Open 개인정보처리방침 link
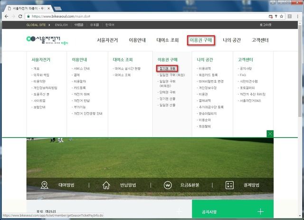Screen dimensions: 304x220 coord(46,88)
